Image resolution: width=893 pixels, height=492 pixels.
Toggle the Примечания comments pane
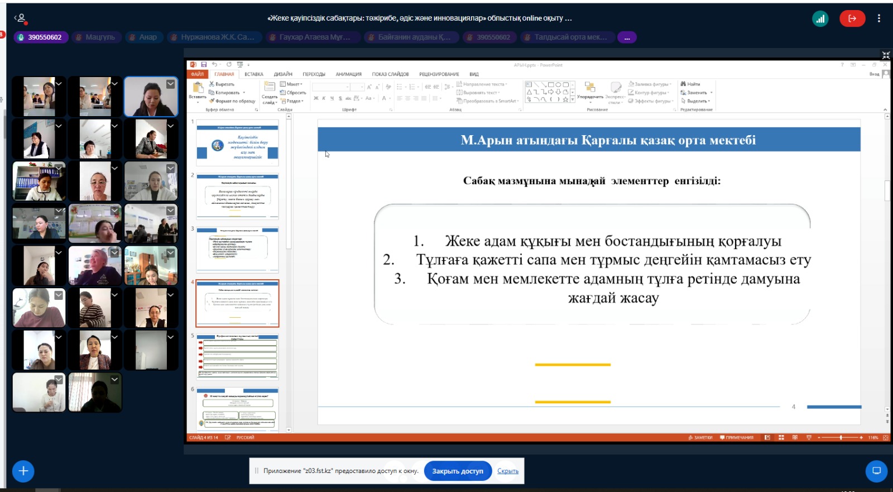point(737,438)
